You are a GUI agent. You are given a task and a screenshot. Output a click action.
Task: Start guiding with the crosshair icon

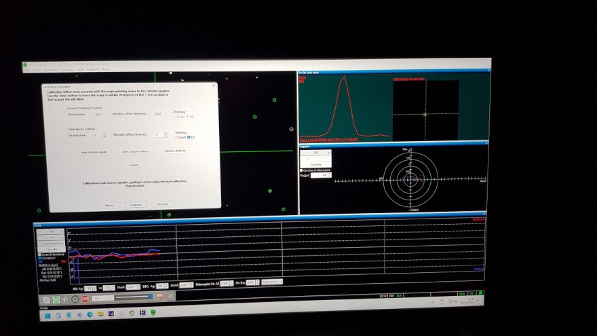pos(75,299)
